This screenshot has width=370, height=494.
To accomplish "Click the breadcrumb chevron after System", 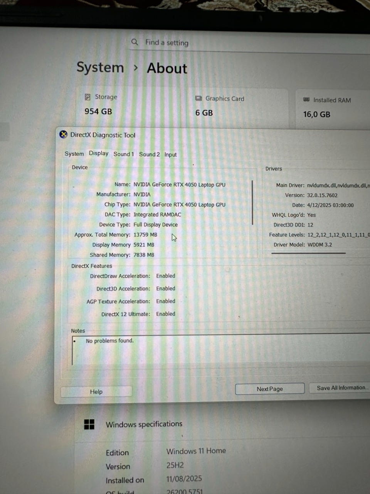I will point(135,68).
